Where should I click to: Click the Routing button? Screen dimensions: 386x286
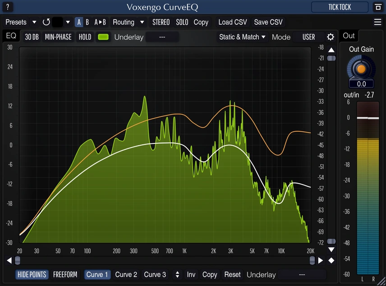124,22
